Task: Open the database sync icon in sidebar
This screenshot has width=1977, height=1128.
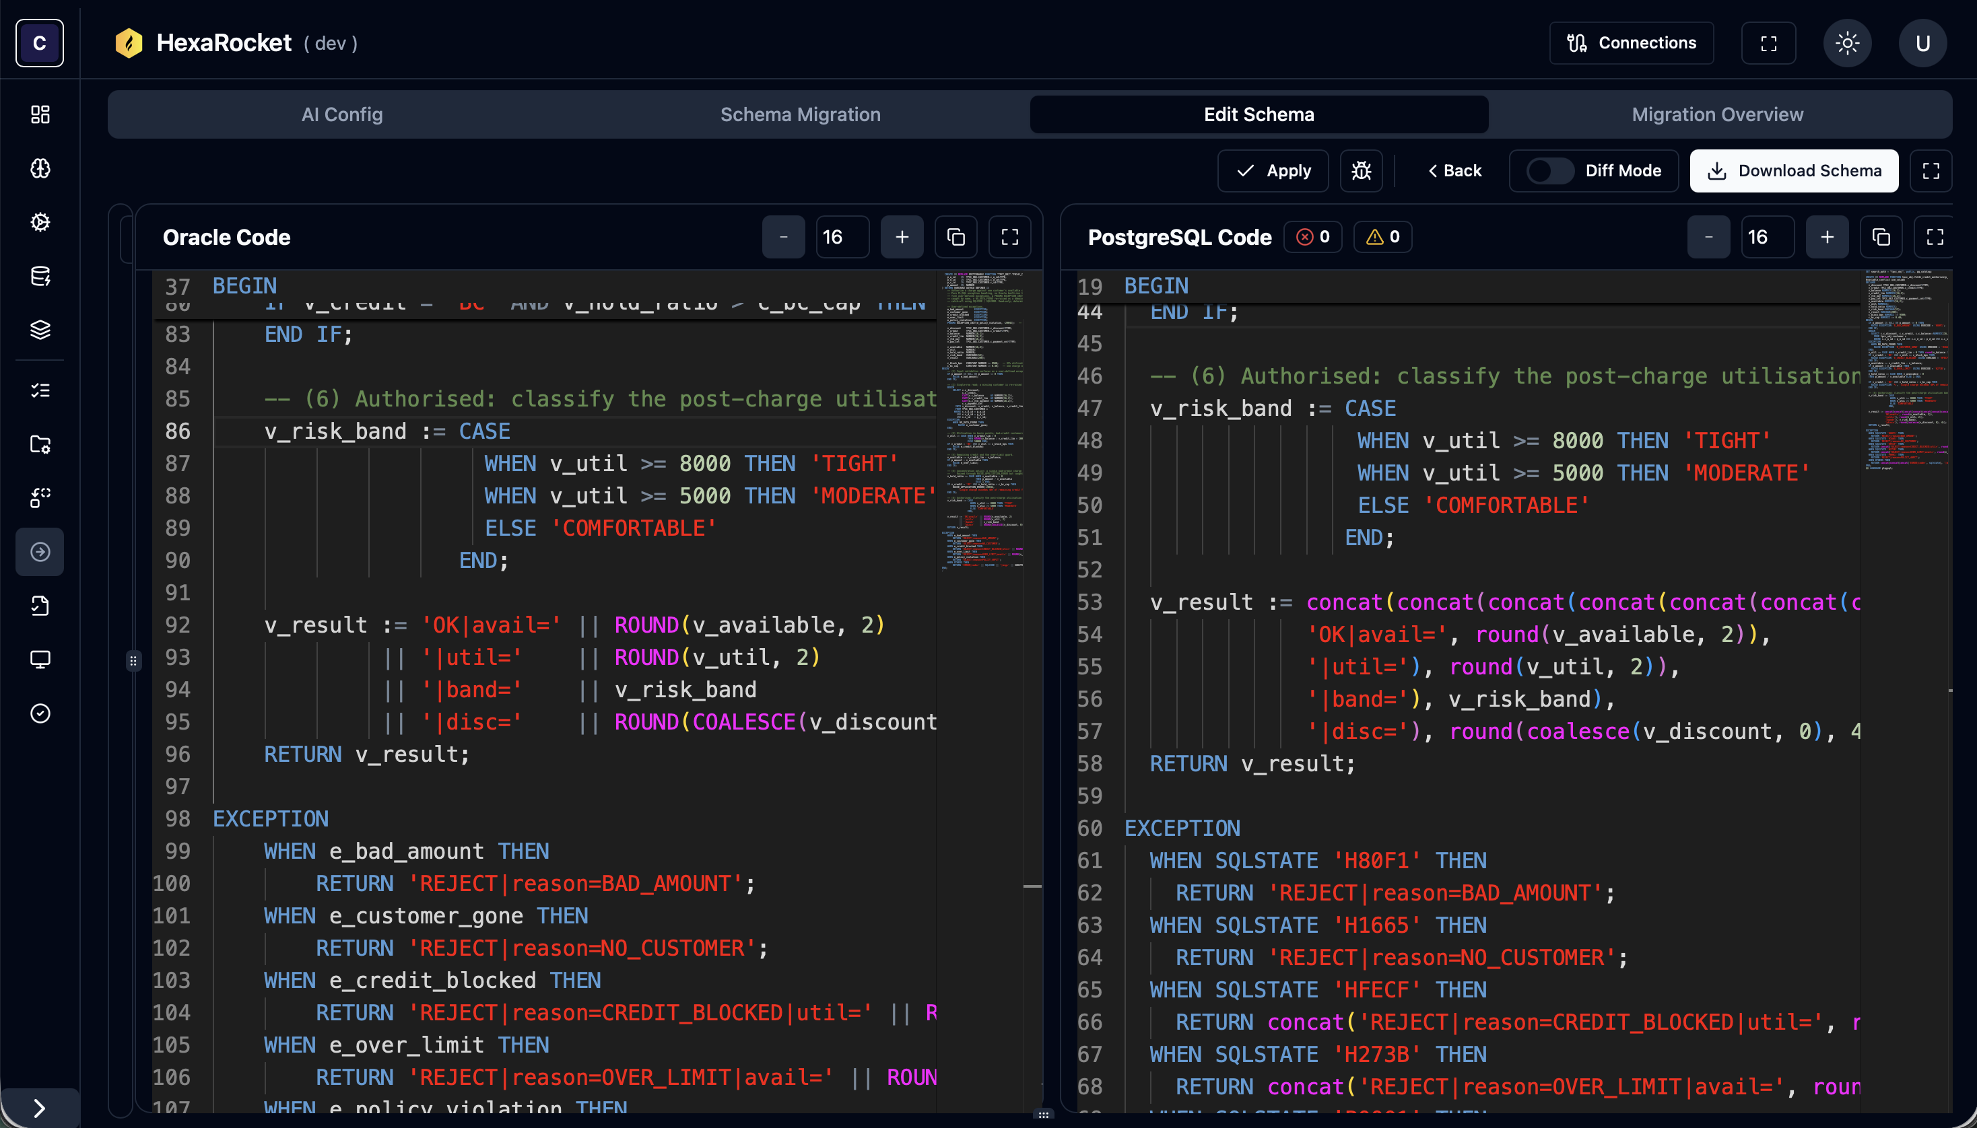Action: point(40,276)
